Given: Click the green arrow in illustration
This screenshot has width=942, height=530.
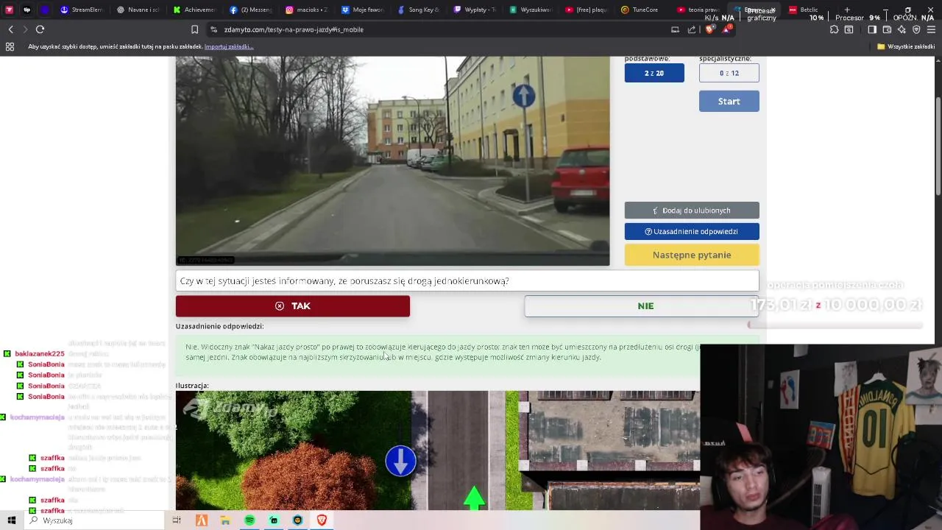Looking at the screenshot, I should pyautogui.click(x=475, y=496).
